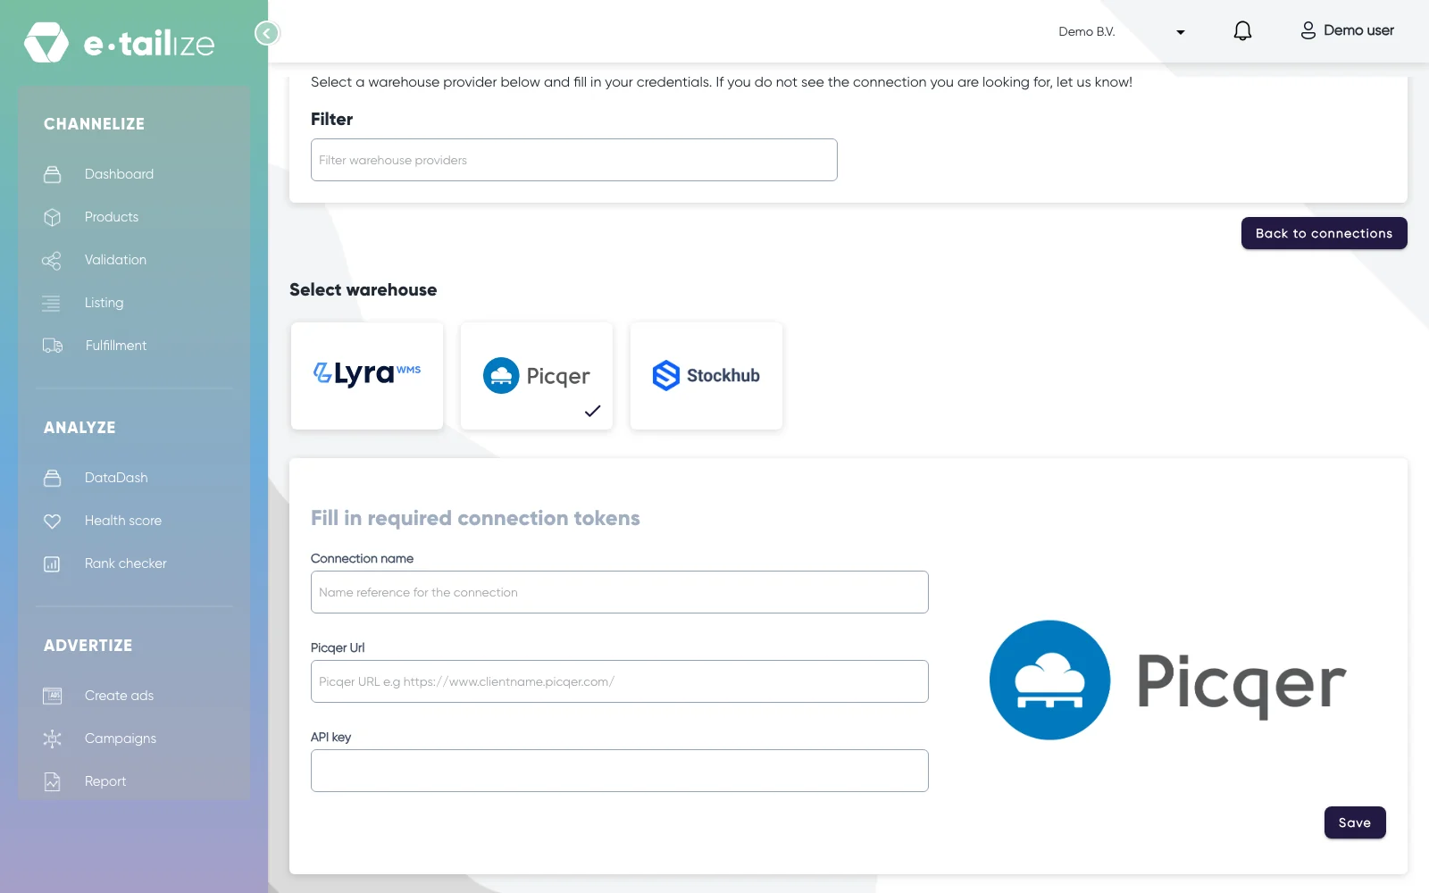The width and height of the screenshot is (1429, 893).
Task: Click the Campaigns network icon
Action: 53,739
